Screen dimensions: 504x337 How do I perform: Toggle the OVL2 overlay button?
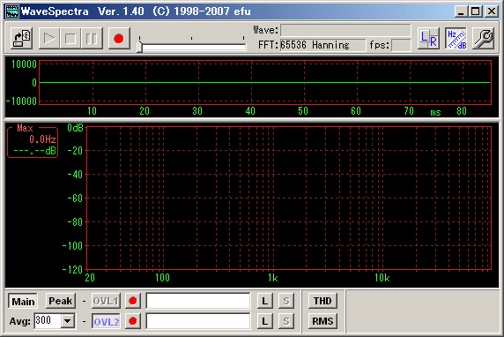106,321
